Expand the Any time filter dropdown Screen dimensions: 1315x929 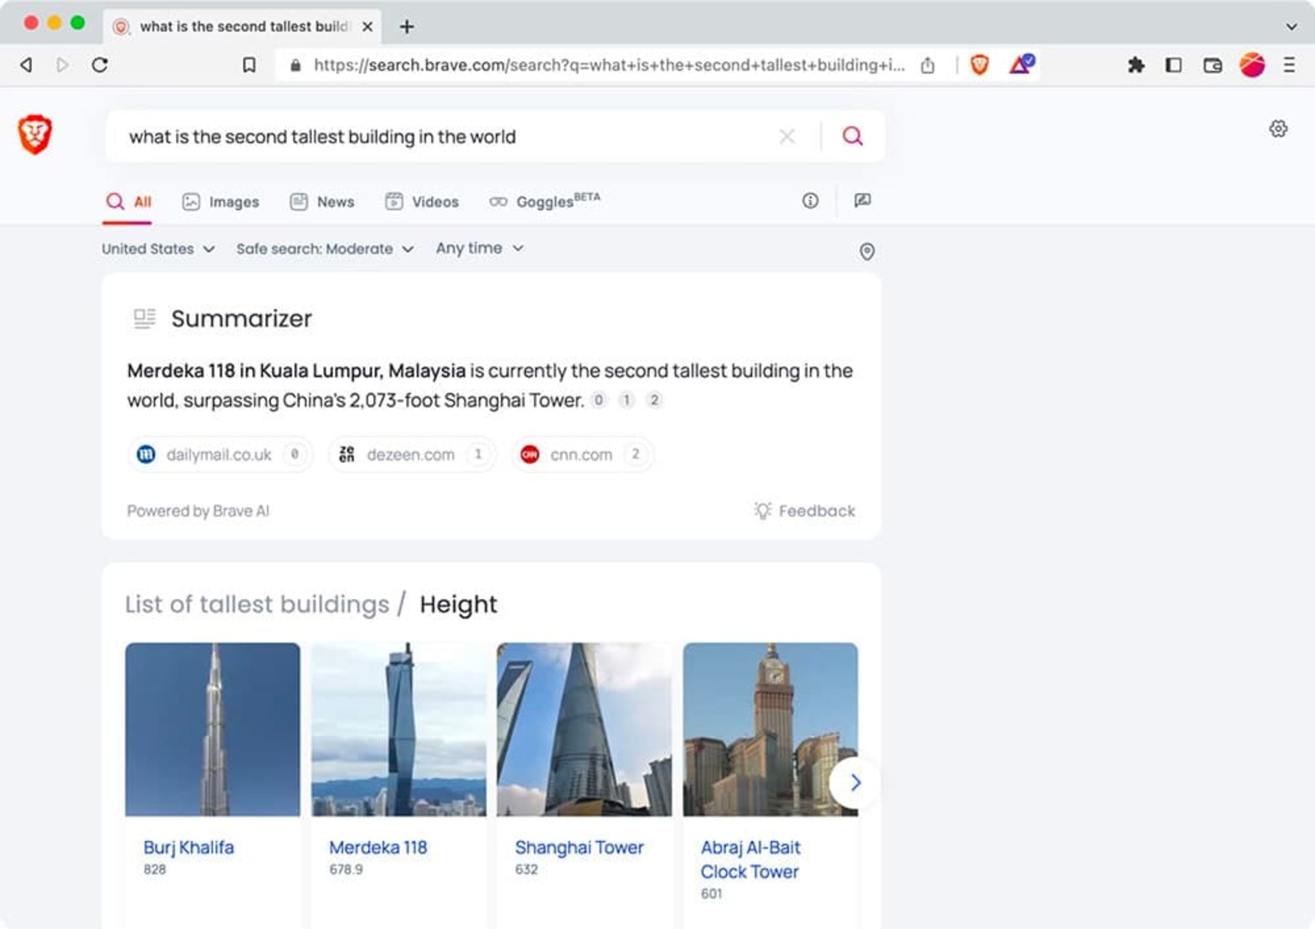click(x=477, y=249)
